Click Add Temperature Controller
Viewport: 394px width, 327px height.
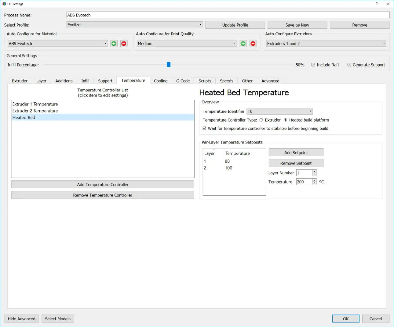[103, 184]
